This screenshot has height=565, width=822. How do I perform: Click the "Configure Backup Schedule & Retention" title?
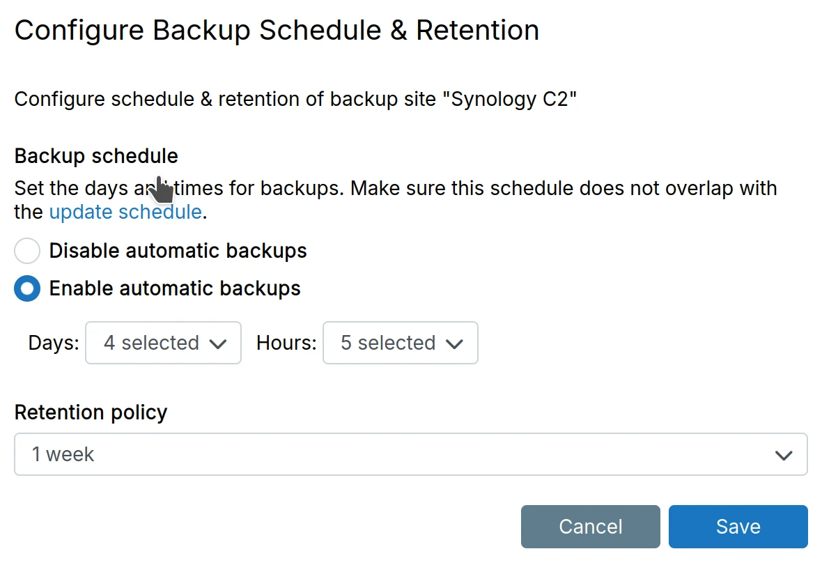(277, 31)
